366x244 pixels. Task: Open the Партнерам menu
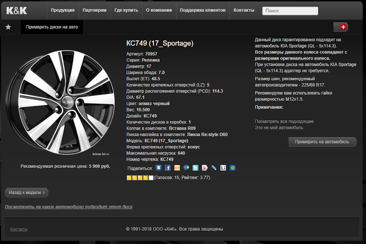click(94, 10)
